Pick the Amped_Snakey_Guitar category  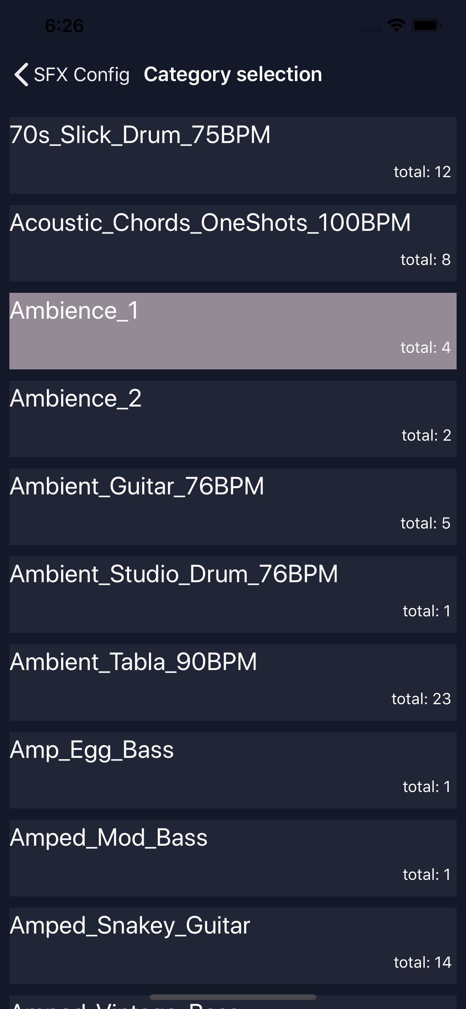click(x=233, y=946)
